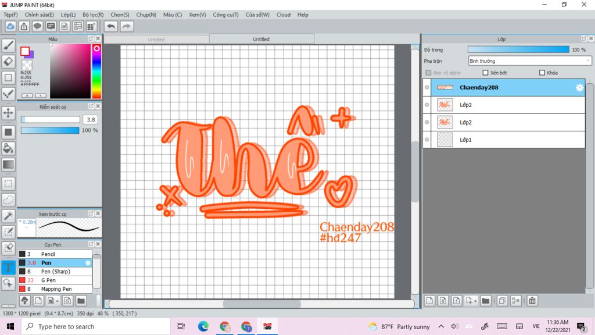Image resolution: width=595 pixels, height=335 pixels.
Task: Toggle visibility of Chaenday208 layer
Action: coord(427,87)
